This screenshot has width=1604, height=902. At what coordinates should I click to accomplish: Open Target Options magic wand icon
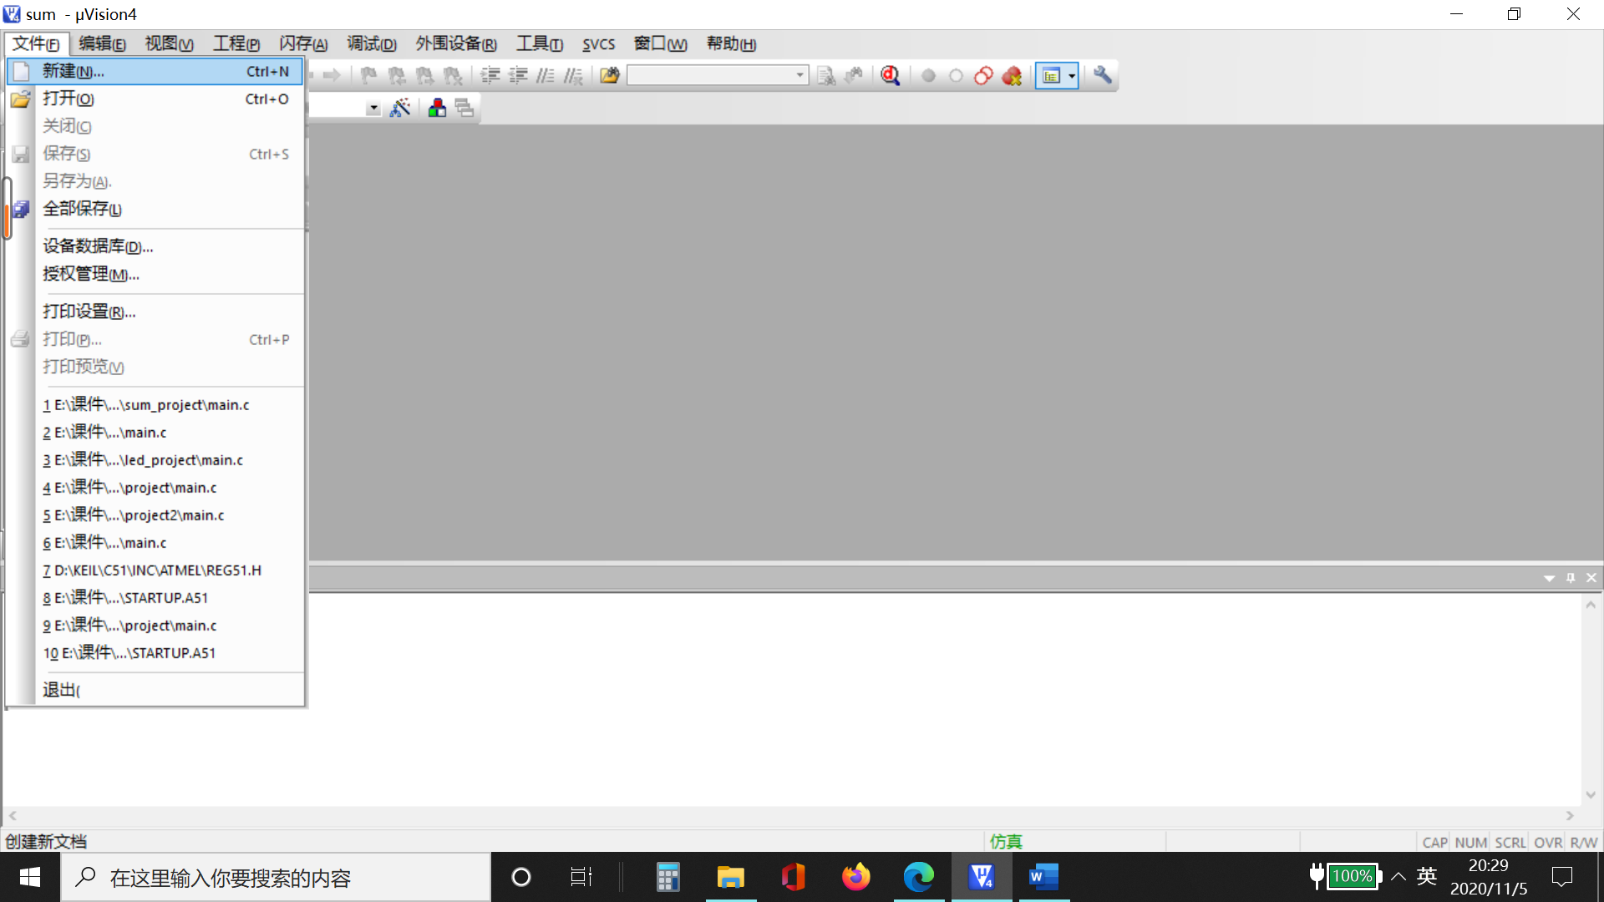click(400, 108)
